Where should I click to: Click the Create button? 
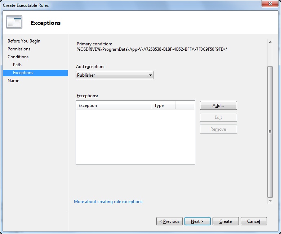click(x=225, y=221)
